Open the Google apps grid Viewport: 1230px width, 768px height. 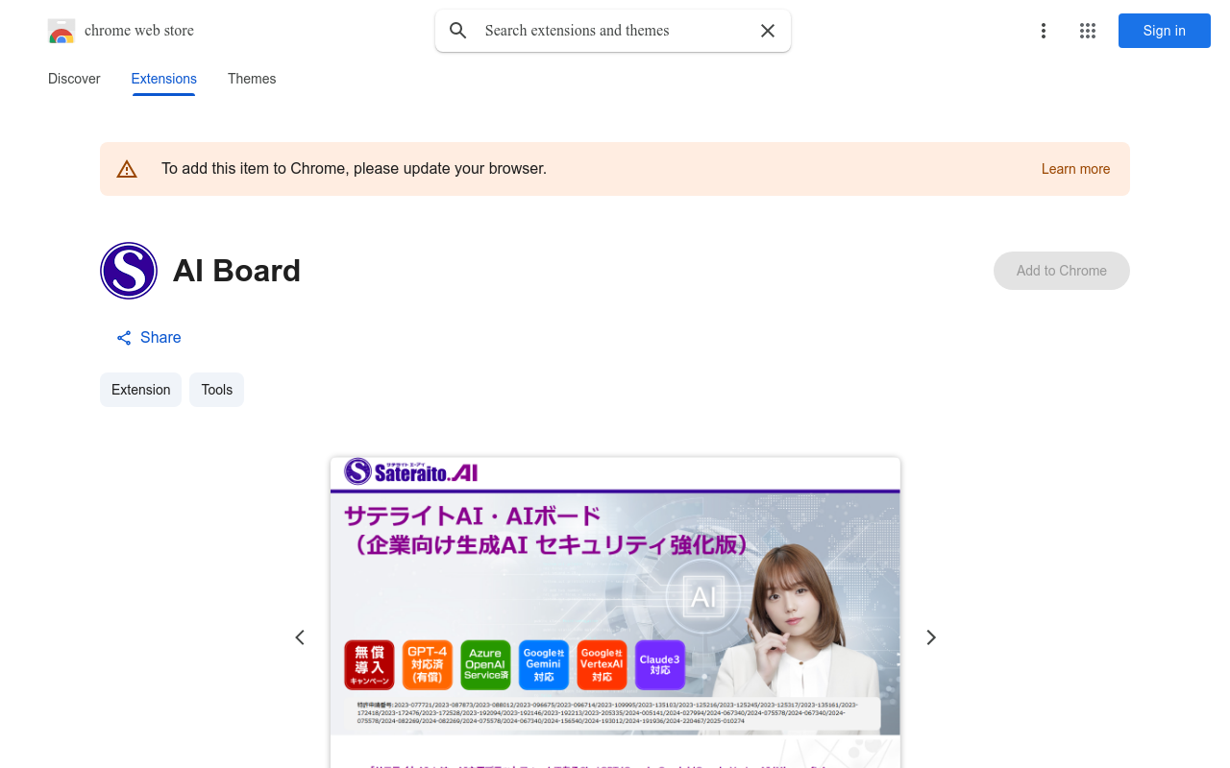[x=1088, y=31]
